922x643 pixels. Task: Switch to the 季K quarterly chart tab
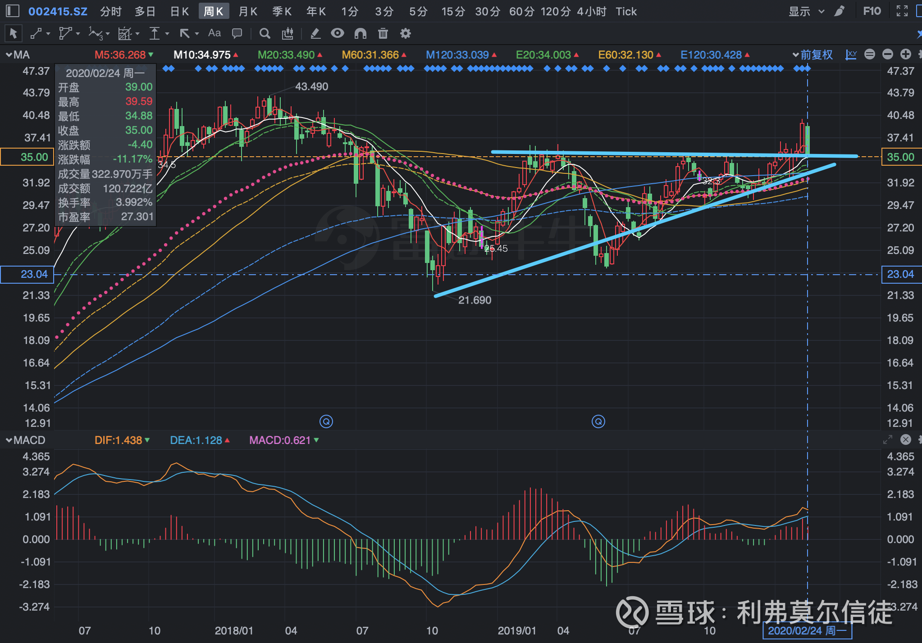click(x=282, y=11)
